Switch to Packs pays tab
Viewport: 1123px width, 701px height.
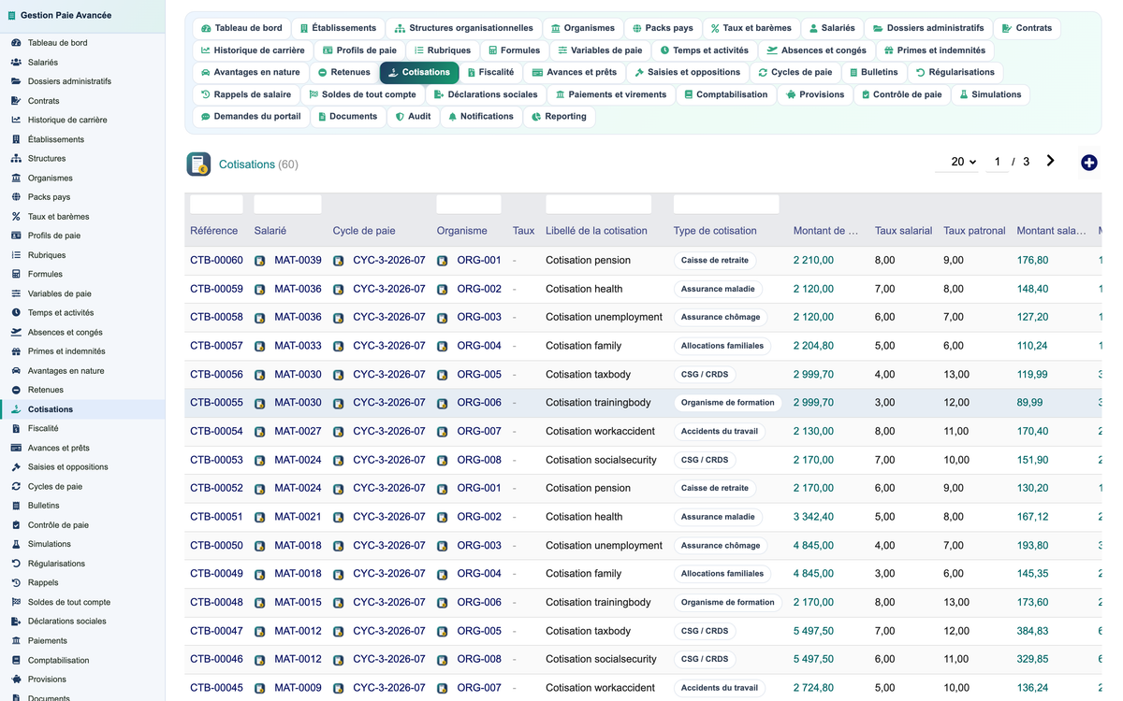(x=663, y=28)
